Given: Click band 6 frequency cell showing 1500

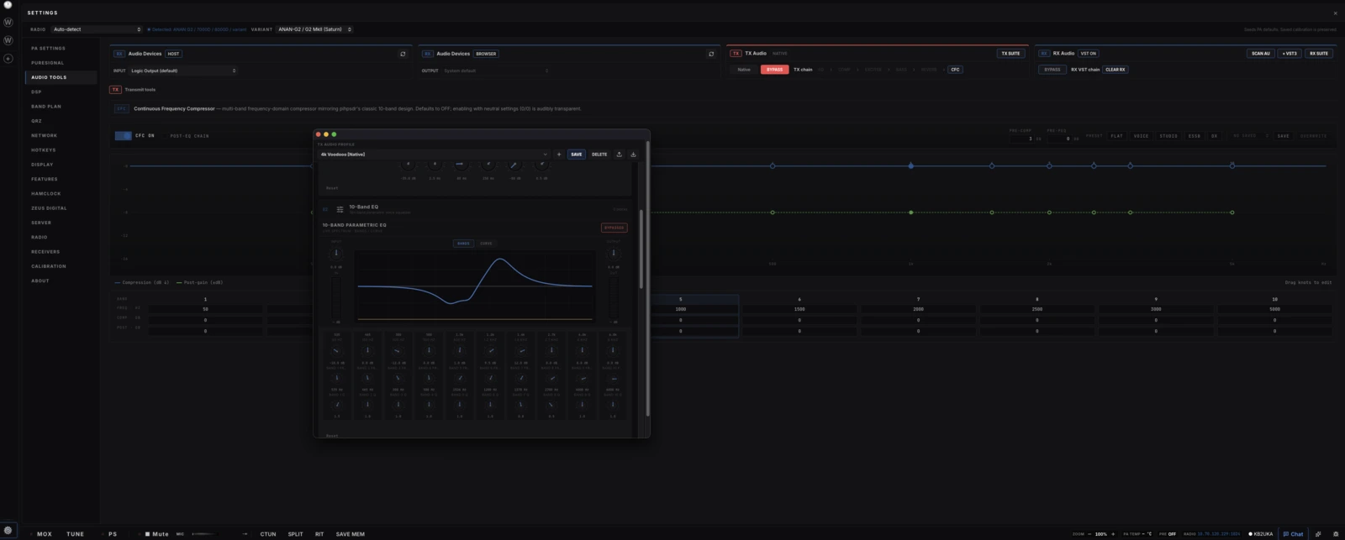Looking at the screenshot, I should [799, 309].
